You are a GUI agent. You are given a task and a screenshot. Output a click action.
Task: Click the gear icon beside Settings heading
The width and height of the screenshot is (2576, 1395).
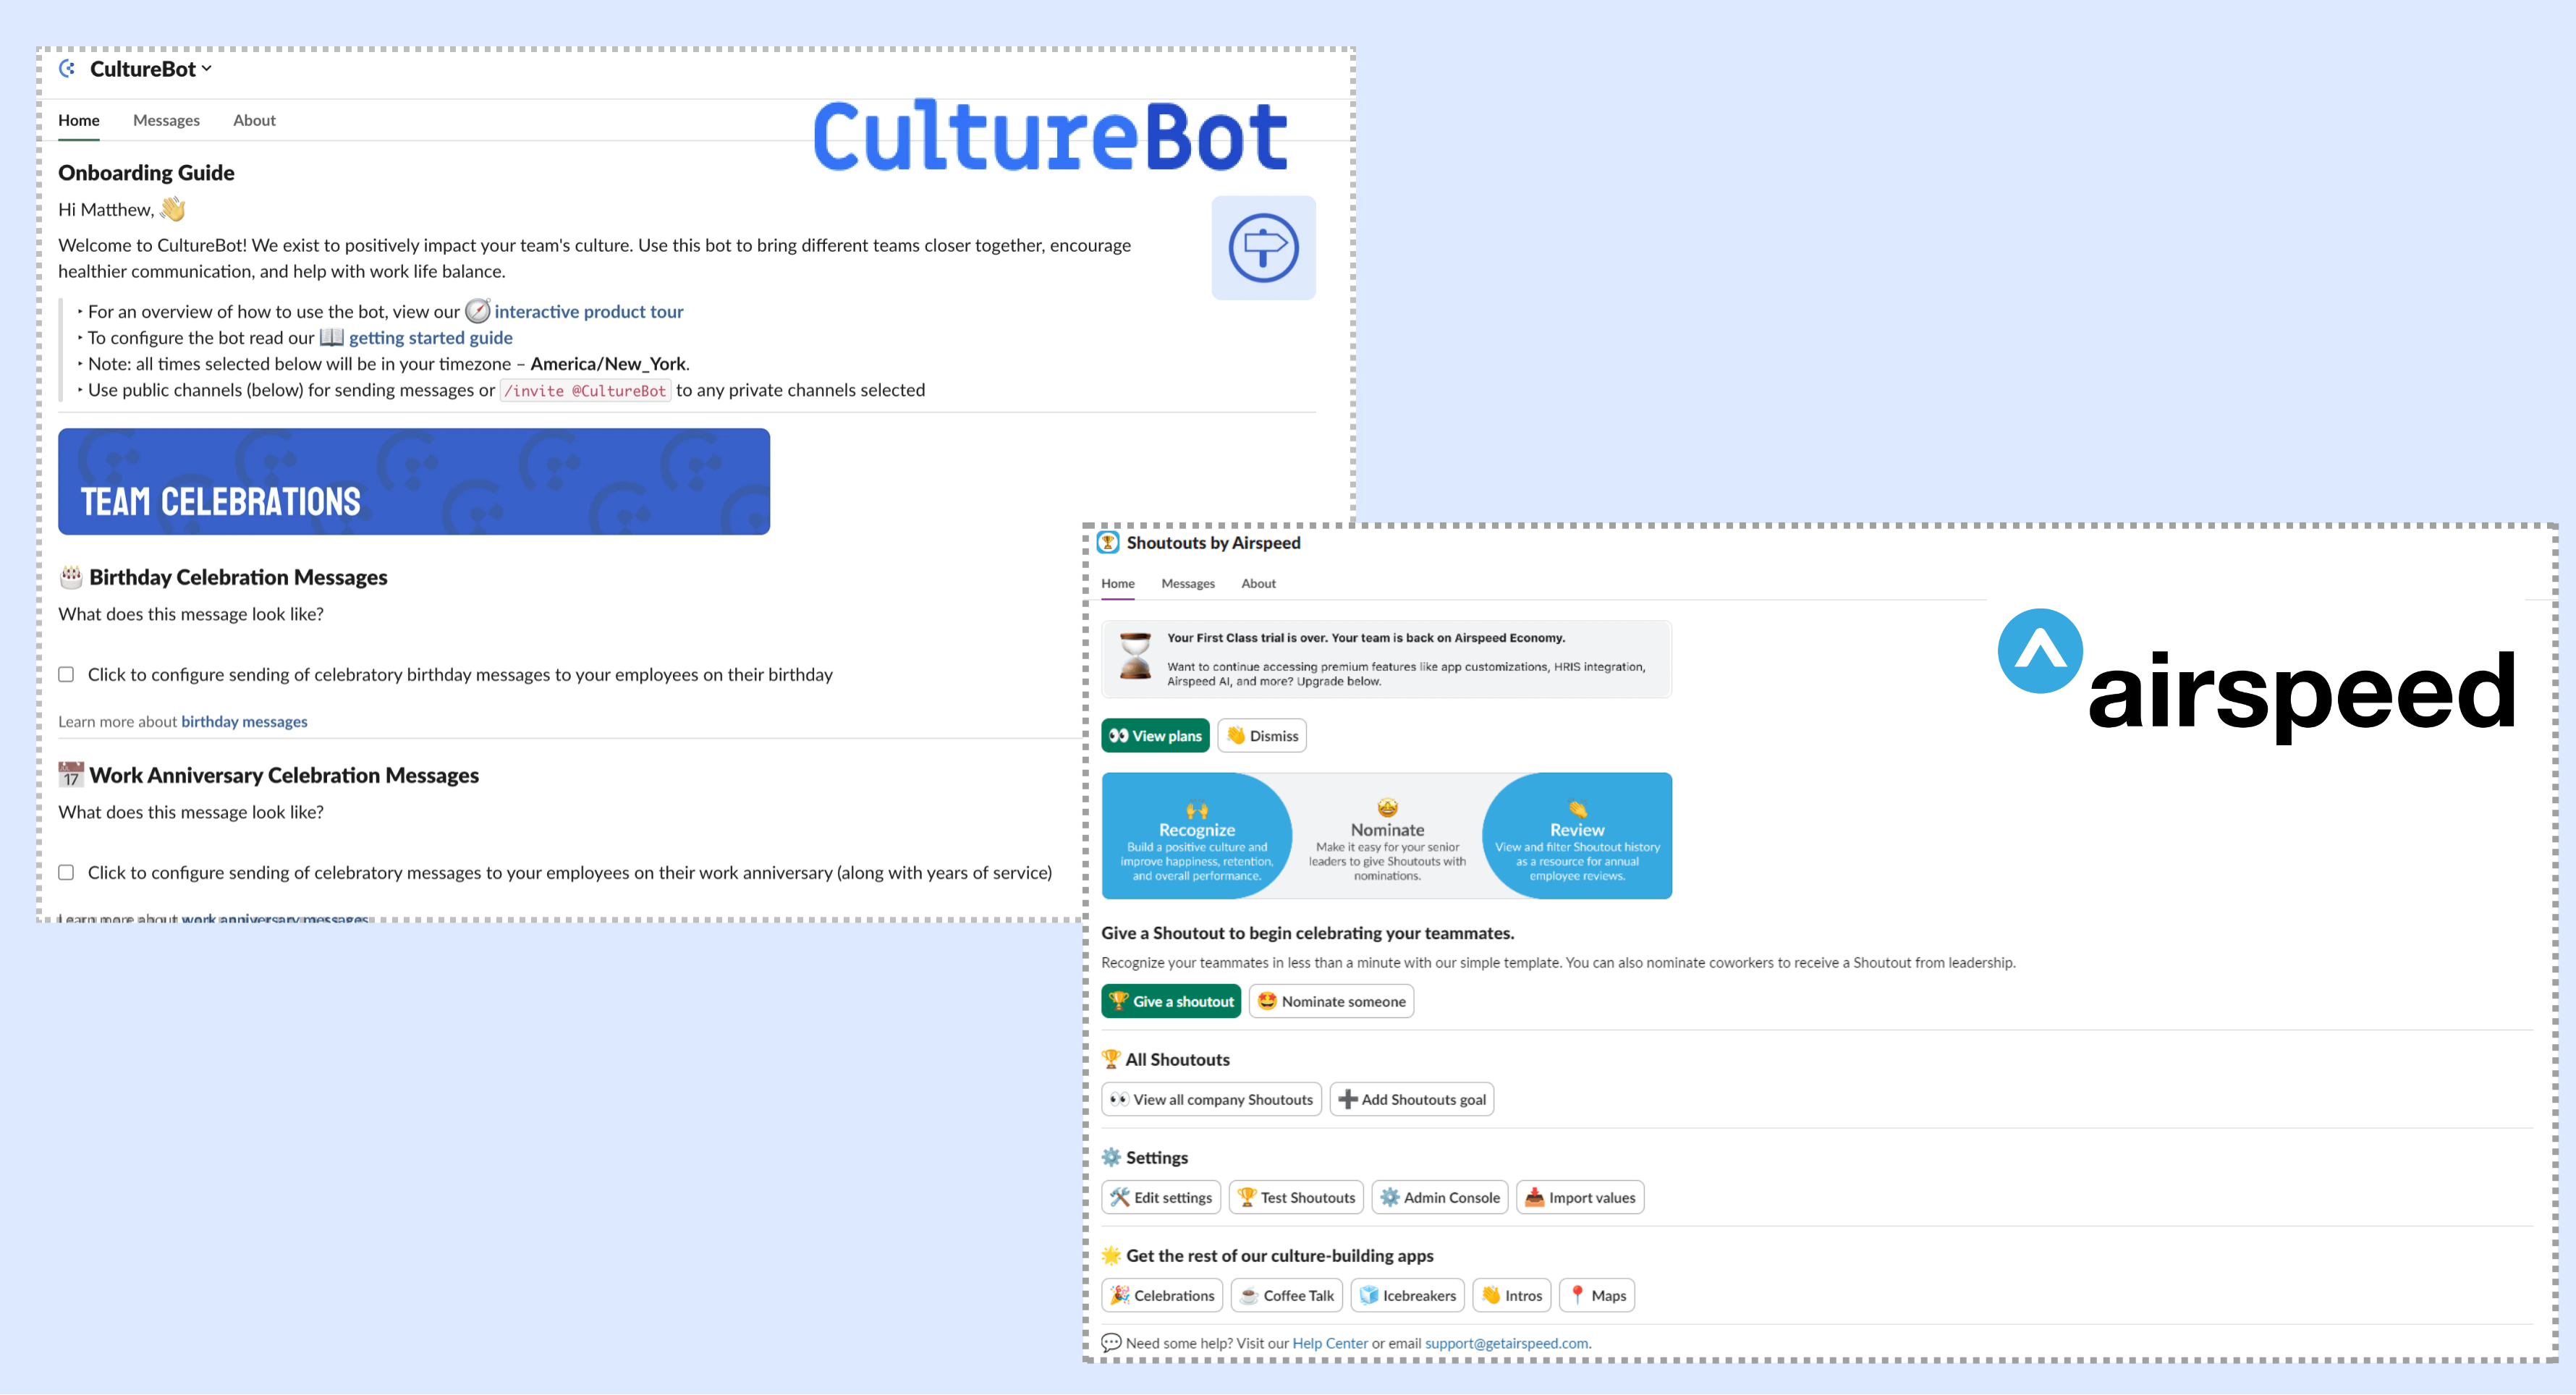[1111, 1157]
